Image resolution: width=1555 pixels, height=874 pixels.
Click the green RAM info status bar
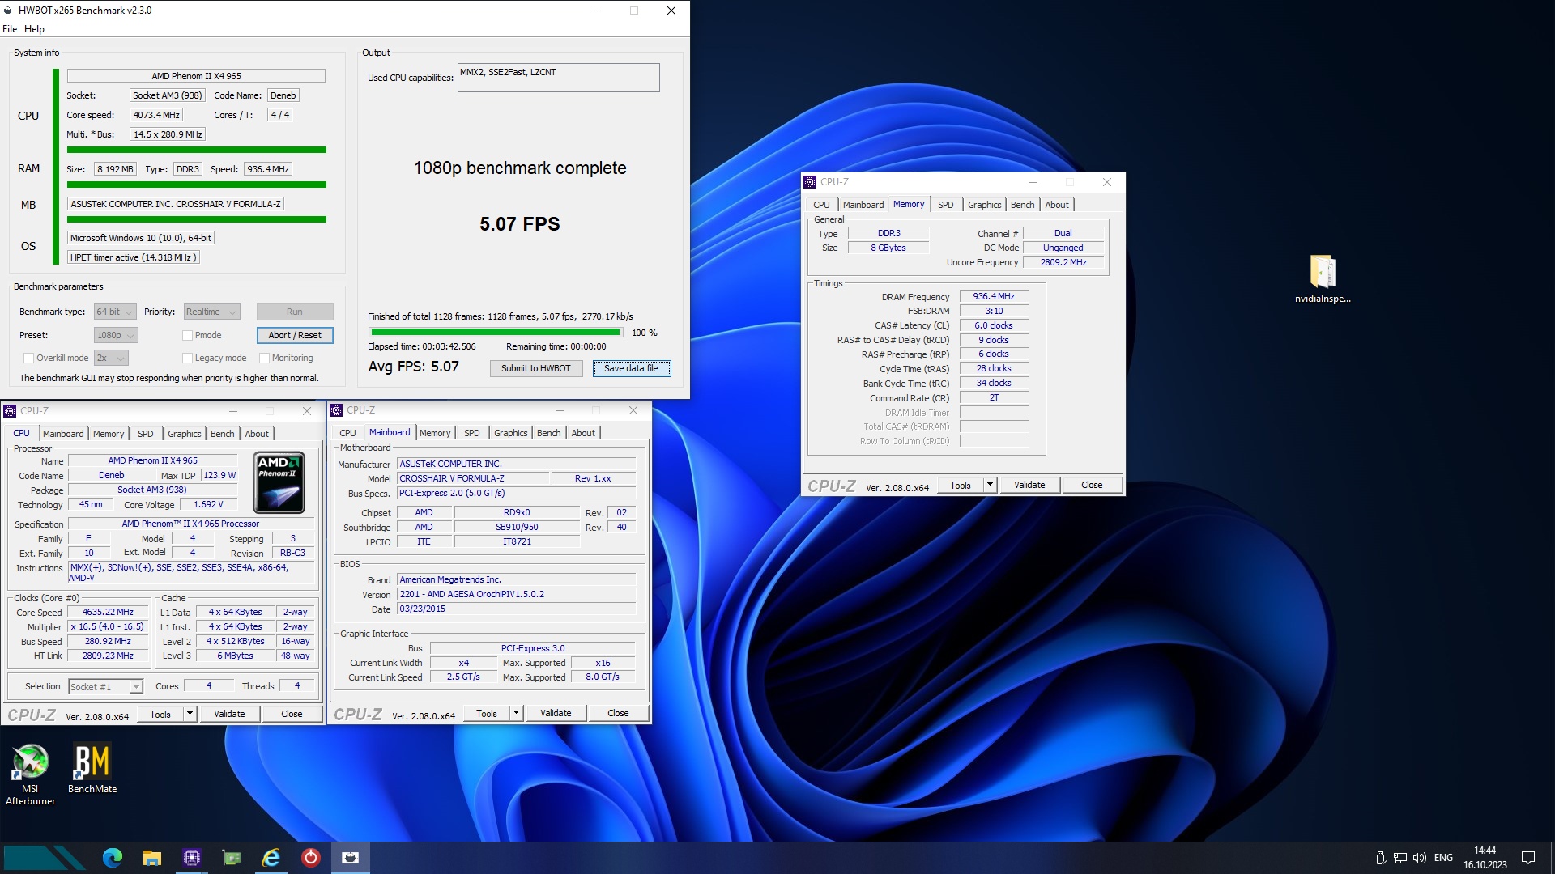(x=197, y=185)
